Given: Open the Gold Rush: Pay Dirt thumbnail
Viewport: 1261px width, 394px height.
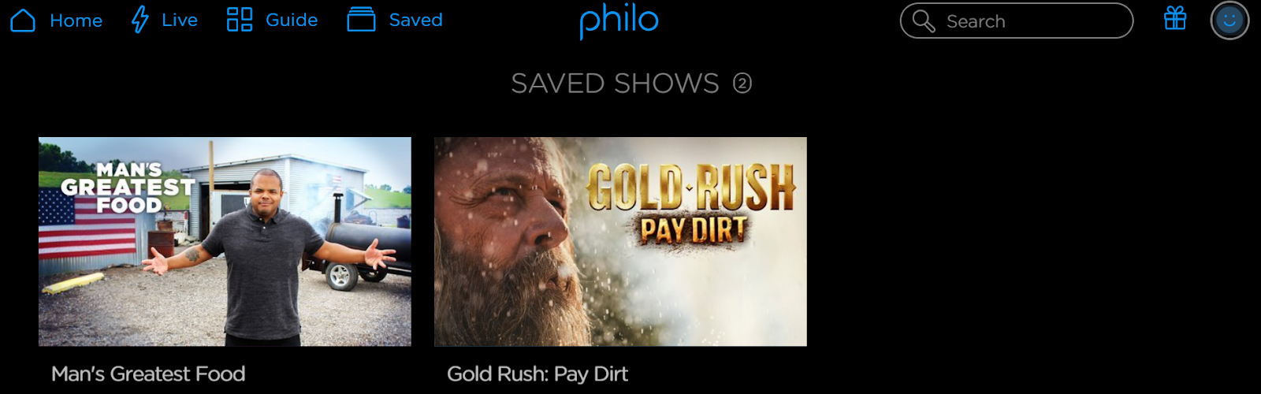Looking at the screenshot, I should 620,242.
